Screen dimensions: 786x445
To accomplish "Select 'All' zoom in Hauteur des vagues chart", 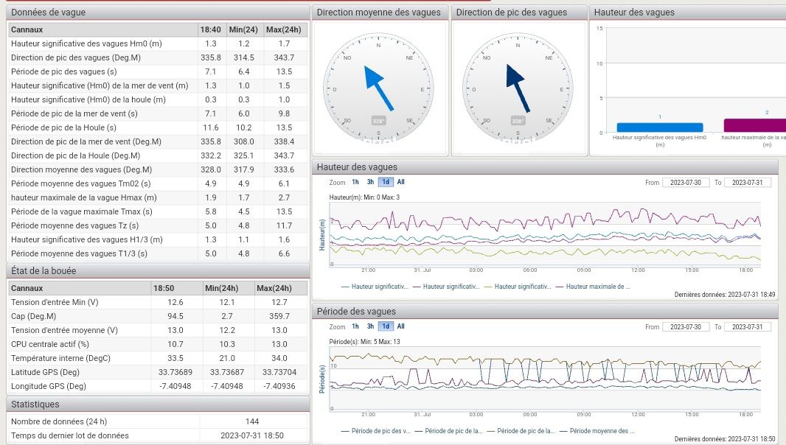I will (400, 182).
